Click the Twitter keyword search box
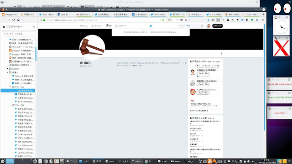Image resolution: width=292 pixels, height=164 pixels. coord(191,26)
